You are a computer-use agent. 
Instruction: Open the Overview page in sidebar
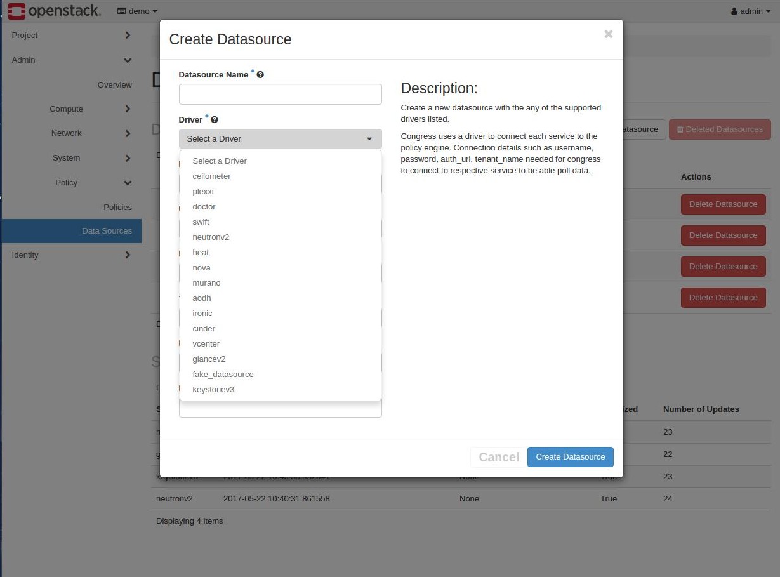[115, 85]
